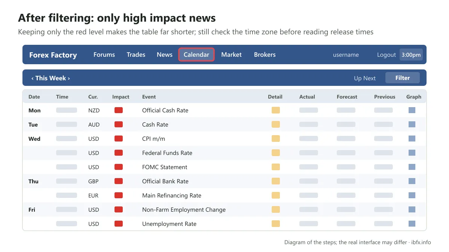
Task: Open the Forums tab
Action: [x=104, y=55]
